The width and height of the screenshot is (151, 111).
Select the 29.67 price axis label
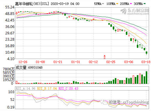[x=10, y=33]
